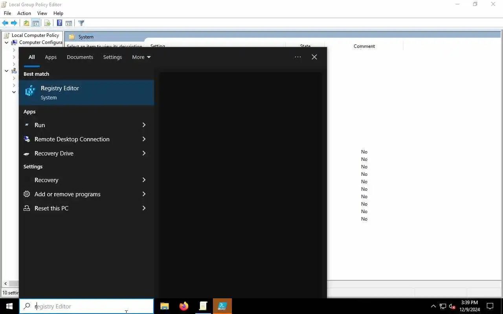This screenshot has width=503, height=314.
Task: Select the Reset this PC result
Action: click(79, 208)
